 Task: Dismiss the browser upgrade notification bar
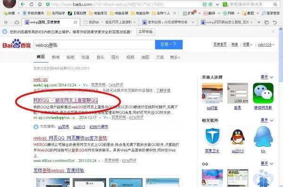[x=273, y=32]
